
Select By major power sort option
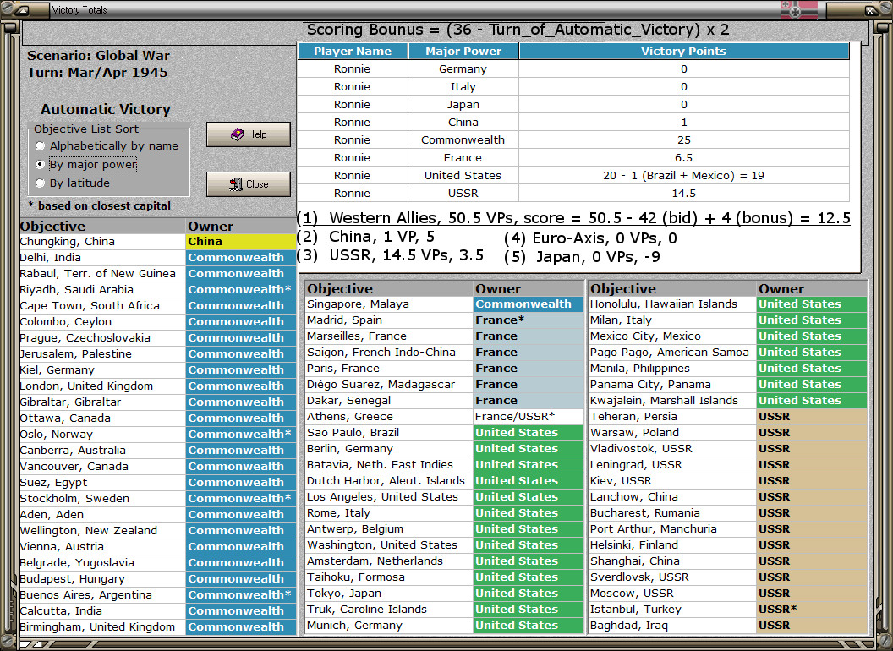point(86,165)
